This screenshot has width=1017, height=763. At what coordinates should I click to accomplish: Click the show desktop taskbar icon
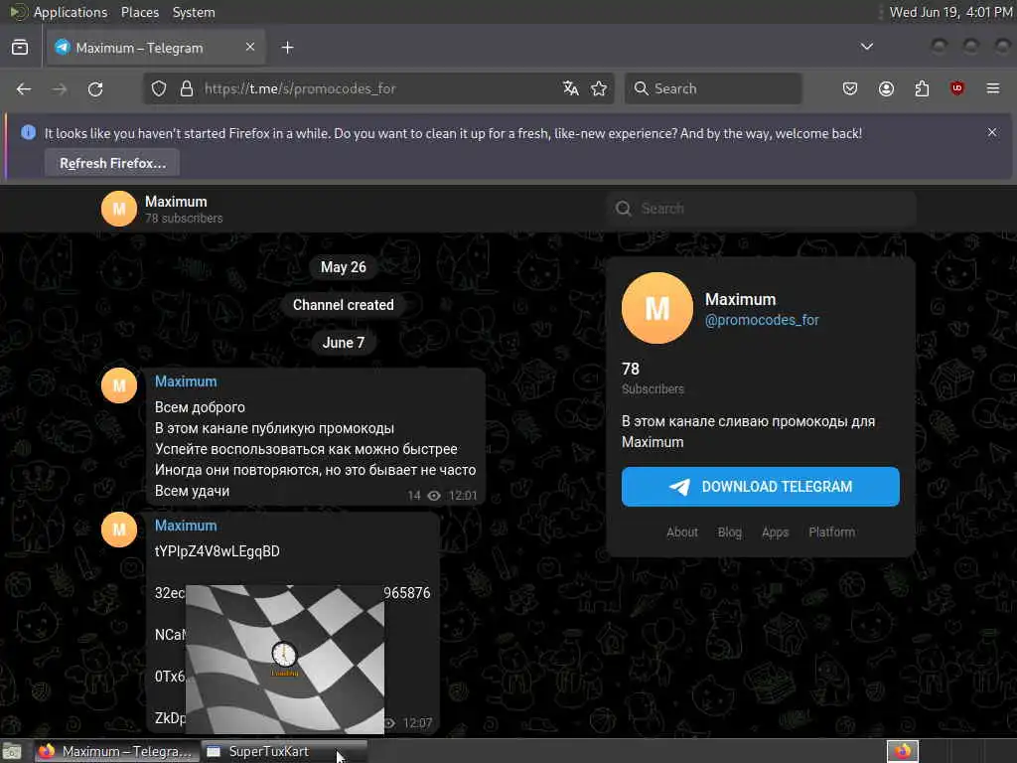pos(12,751)
